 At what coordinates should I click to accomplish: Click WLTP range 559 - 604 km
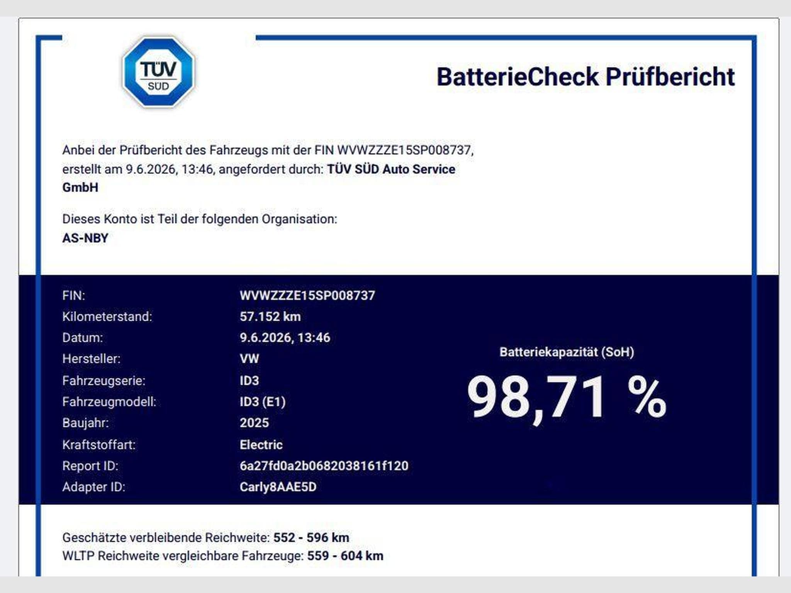(x=345, y=556)
